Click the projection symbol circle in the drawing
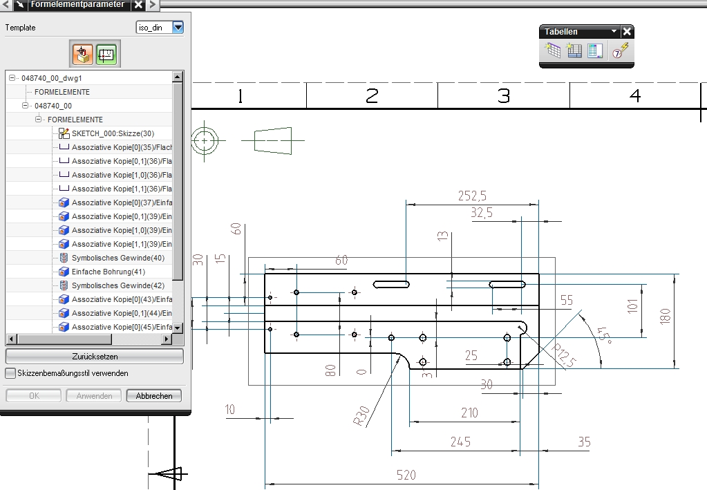Image resolution: width=707 pixels, height=490 pixels. [205, 141]
